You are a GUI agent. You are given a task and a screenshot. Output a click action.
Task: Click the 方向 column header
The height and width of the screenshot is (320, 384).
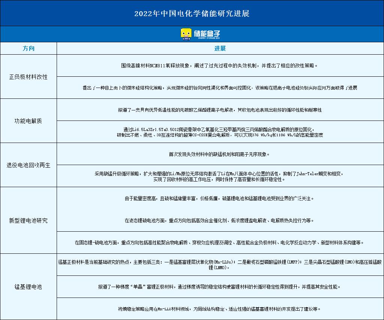[28, 49]
